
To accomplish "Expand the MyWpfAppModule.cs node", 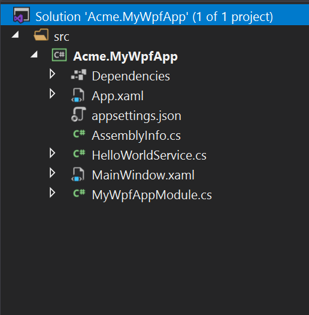I will tap(52, 193).
